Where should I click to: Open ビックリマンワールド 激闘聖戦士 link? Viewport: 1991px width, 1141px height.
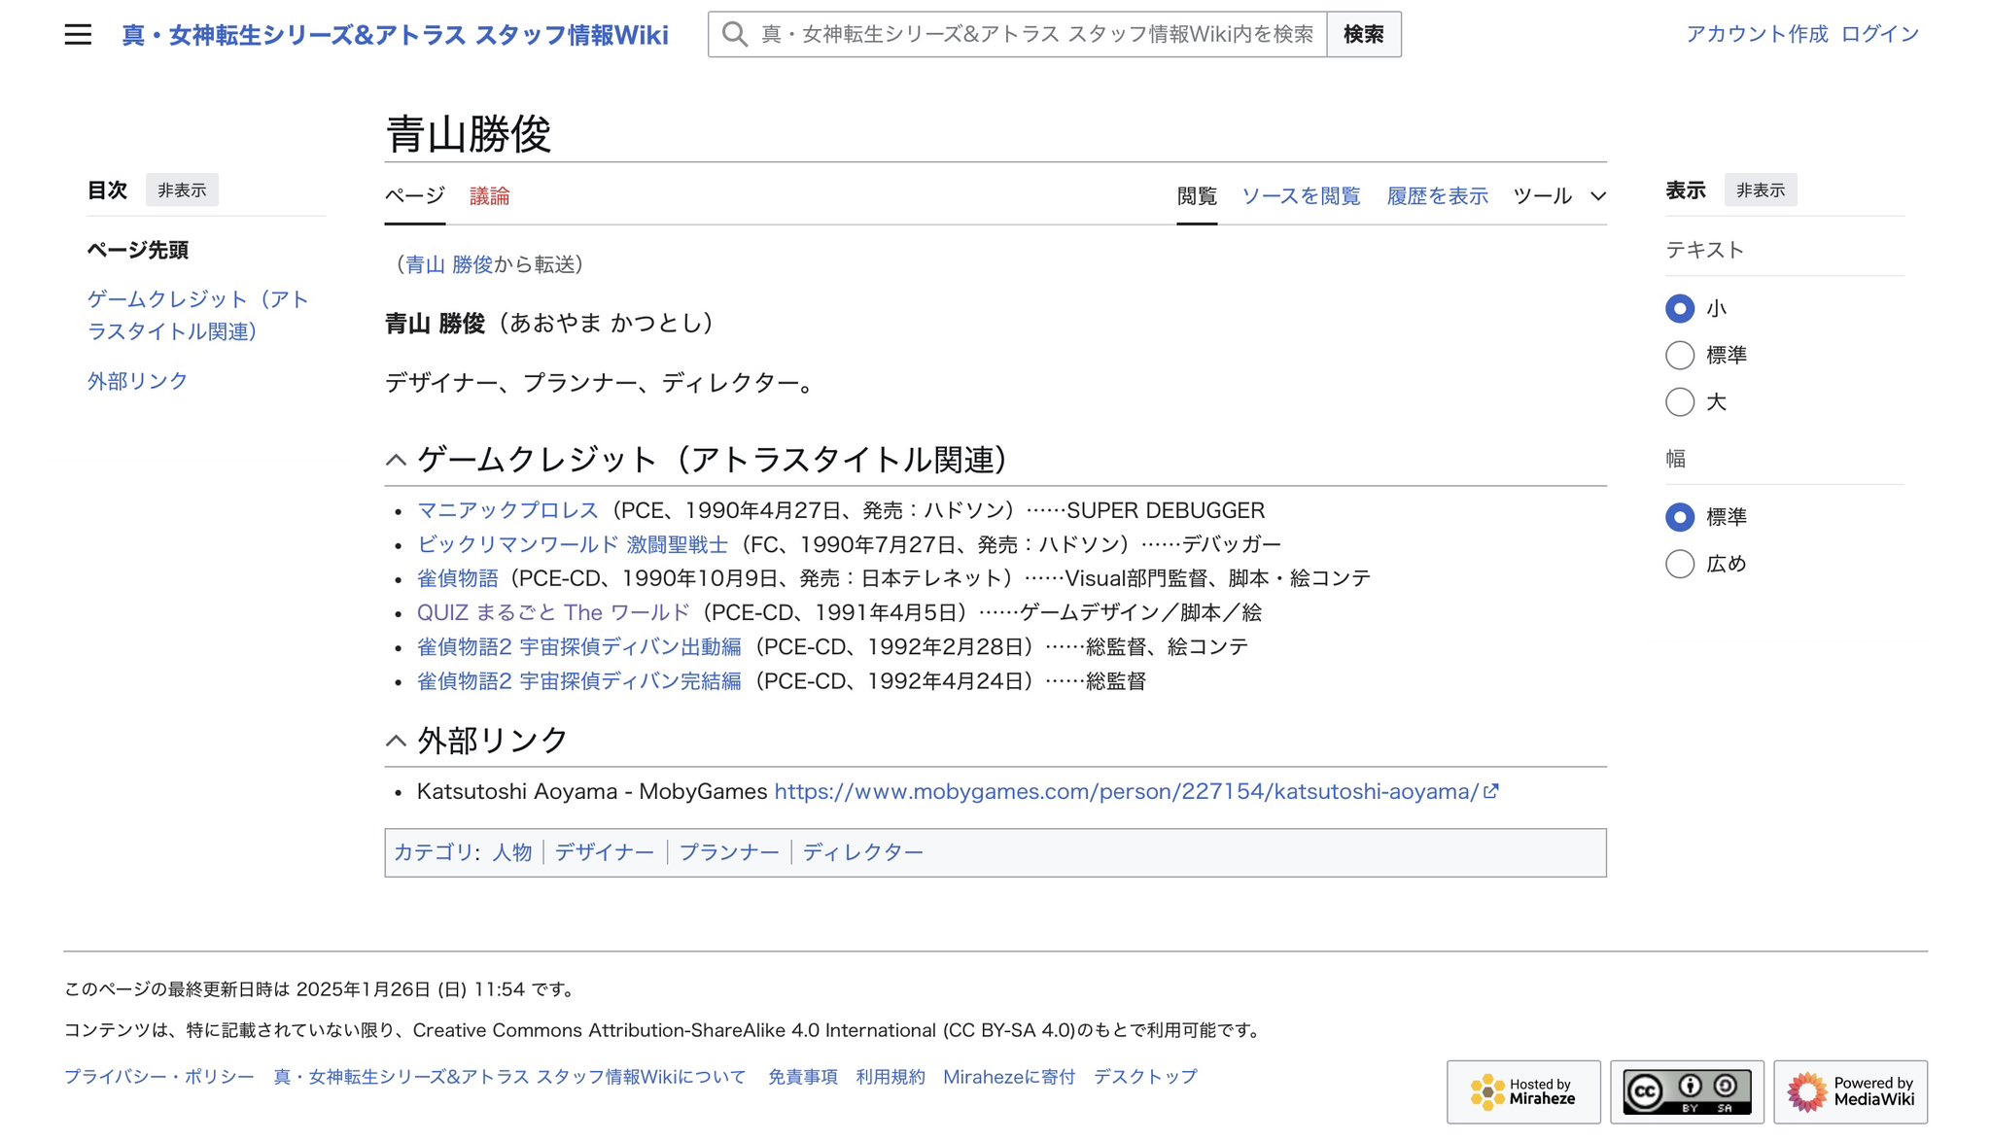[x=573, y=544]
